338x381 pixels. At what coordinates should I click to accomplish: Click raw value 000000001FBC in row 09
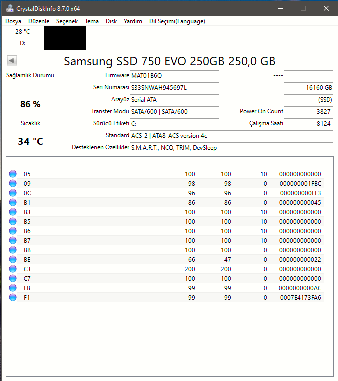point(300,183)
